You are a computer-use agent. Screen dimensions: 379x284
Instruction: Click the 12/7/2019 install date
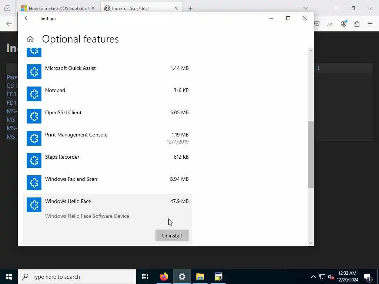[x=178, y=142]
